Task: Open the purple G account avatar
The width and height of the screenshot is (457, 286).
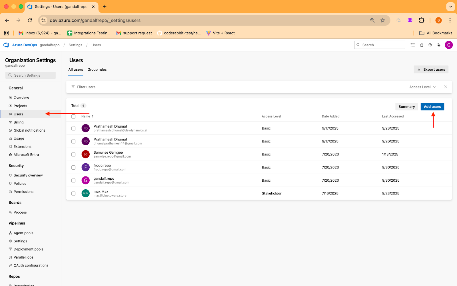Action: pos(449,45)
